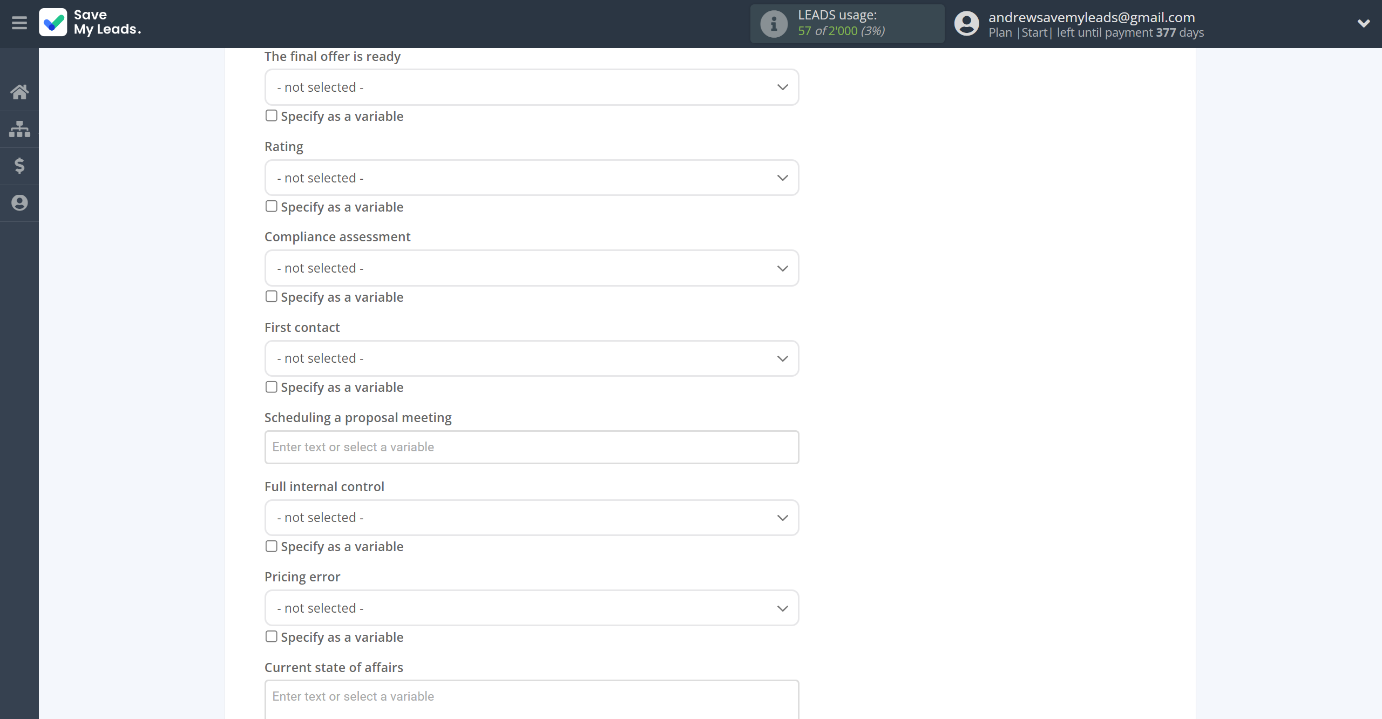Click 'Current state of affairs' text input field

click(531, 696)
